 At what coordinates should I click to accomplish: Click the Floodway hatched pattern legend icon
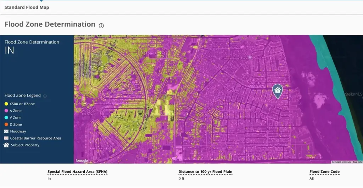[x=6, y=131]
